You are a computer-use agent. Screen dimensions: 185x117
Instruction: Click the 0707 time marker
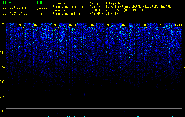126,25
